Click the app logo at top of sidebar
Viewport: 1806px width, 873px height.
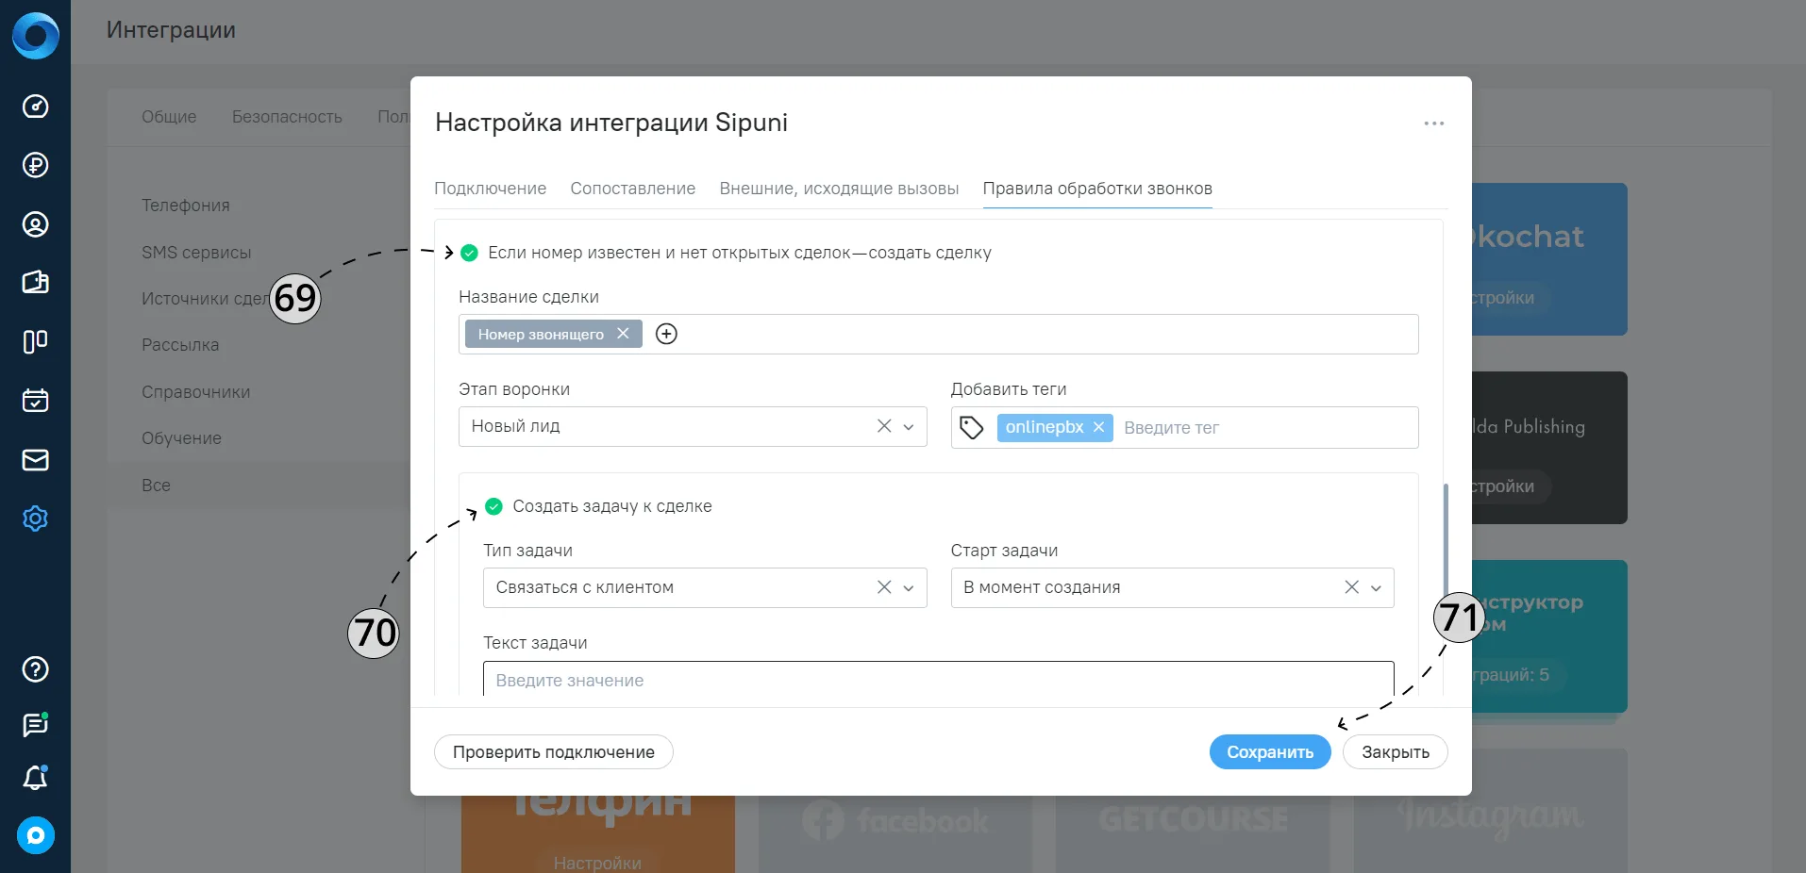point(36,36)
